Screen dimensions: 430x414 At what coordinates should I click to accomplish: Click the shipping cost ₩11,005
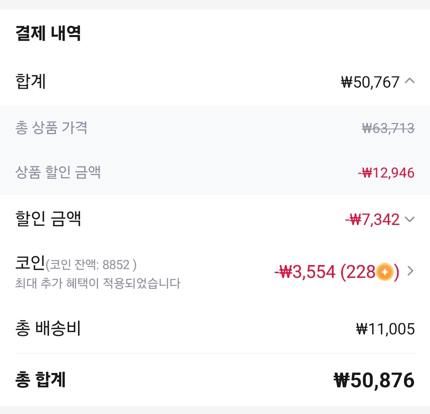point(385,329)
